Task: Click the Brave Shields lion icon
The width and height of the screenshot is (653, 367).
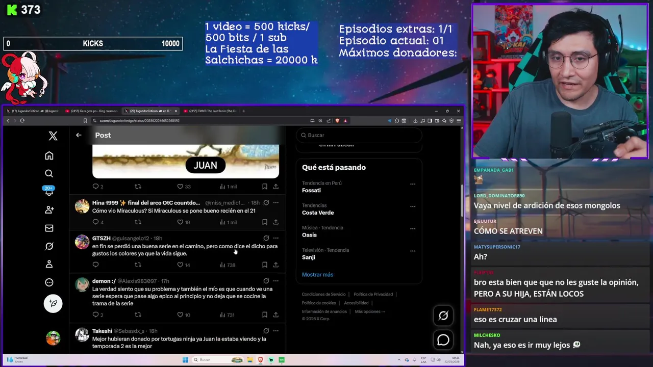Action: [x=337, y=121]
